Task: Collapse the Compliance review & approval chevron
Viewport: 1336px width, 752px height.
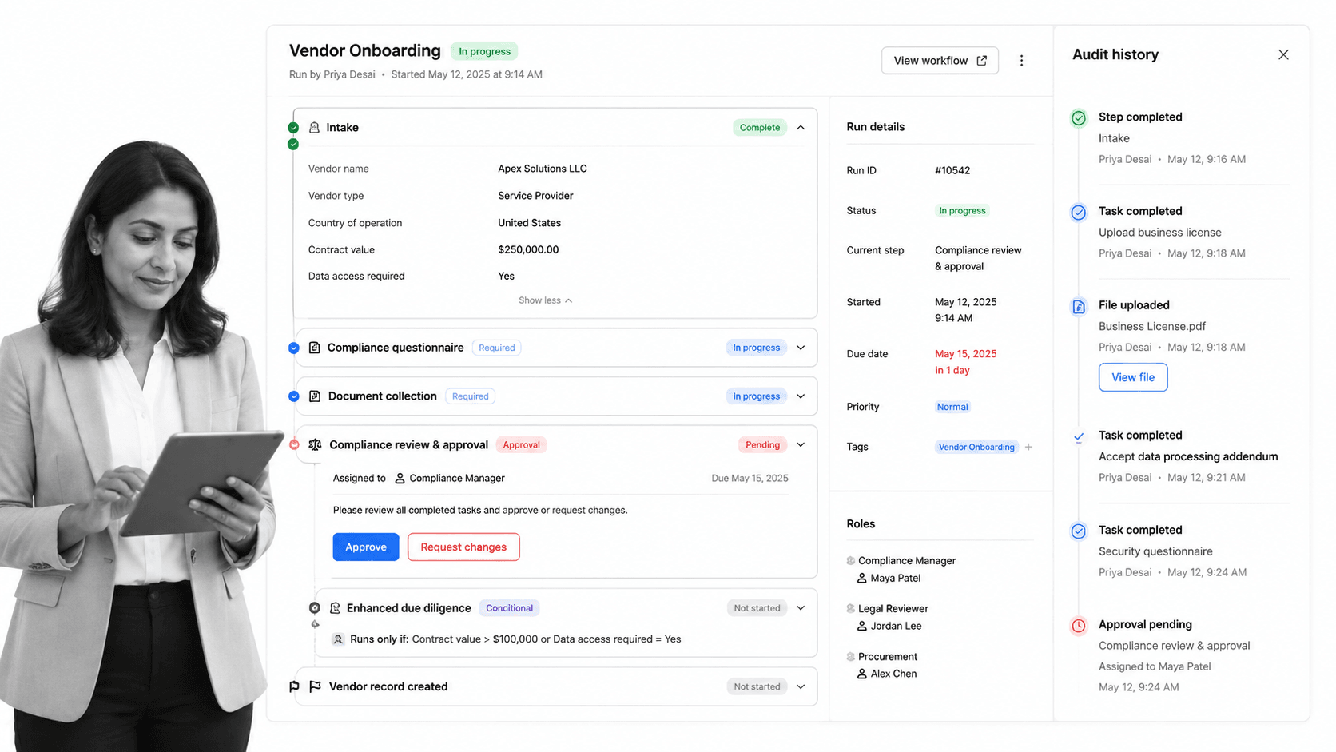Action: coord(801,445)
